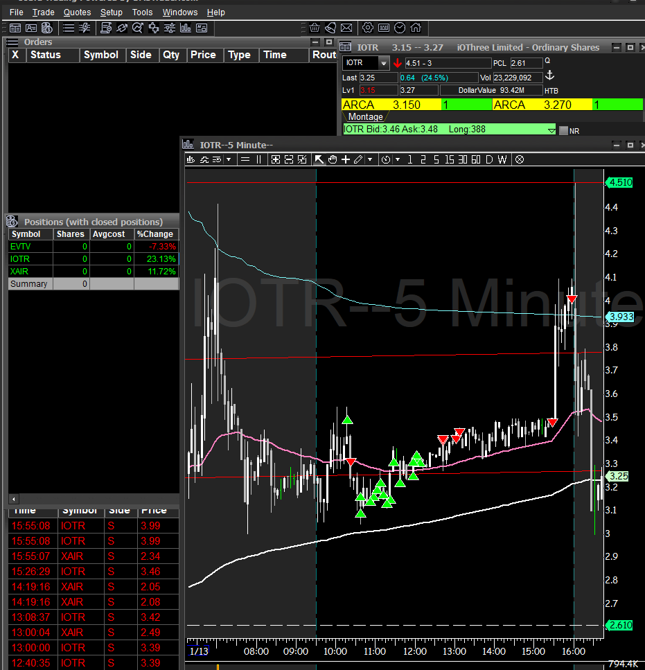Click the lightning list icon in main toolbar

tap(85, 28)
